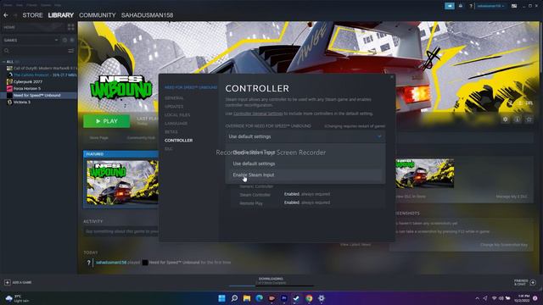Click the Steam announcements blue button

450,6
